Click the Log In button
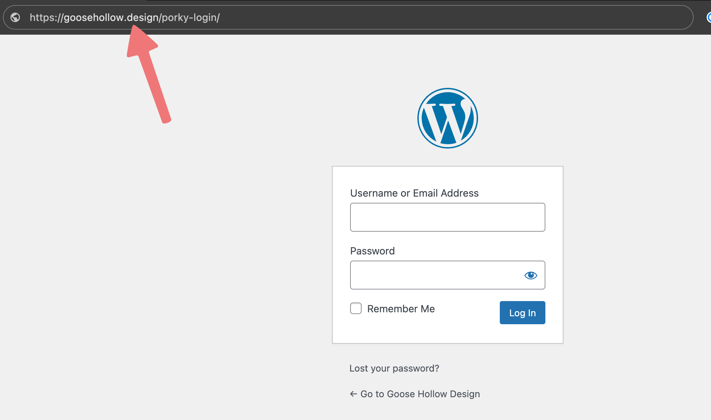The height and width of the screenshot is (420, 711). [x=522, y=313]
